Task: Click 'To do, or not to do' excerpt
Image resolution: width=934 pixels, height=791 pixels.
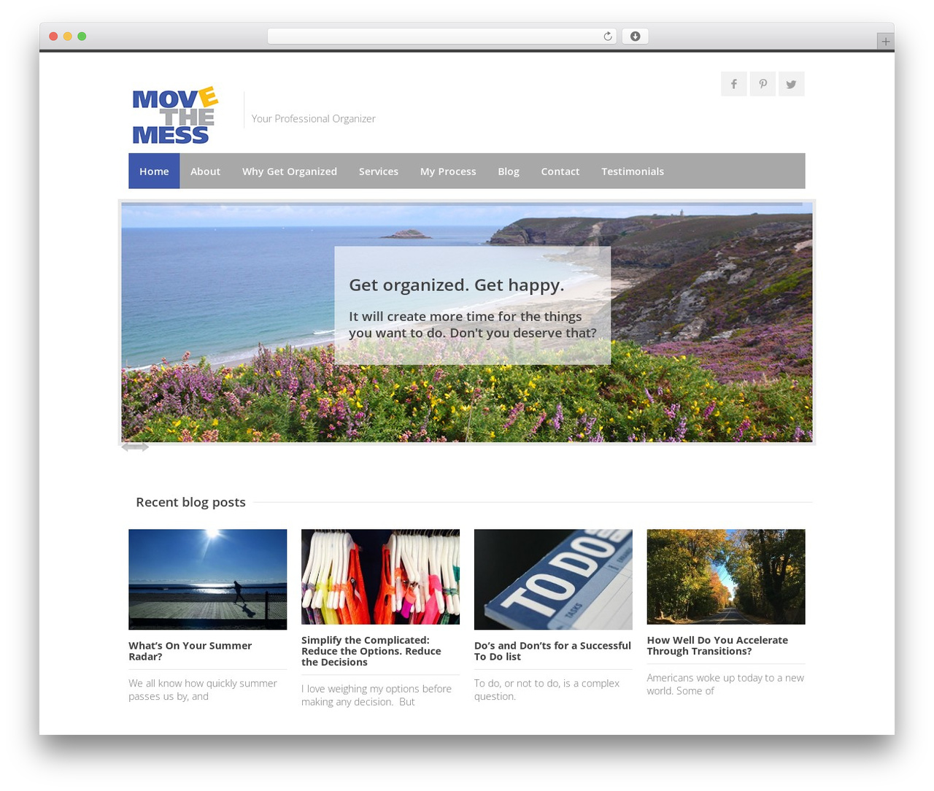Action: 547,690
